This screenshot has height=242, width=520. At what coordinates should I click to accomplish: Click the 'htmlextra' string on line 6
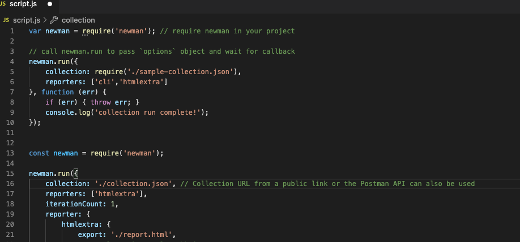tap(146, 81)
